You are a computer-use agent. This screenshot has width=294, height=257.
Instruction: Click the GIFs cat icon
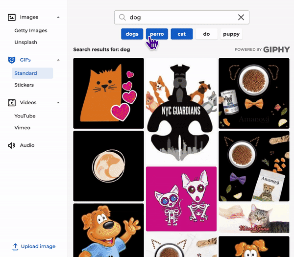[12, 60]
